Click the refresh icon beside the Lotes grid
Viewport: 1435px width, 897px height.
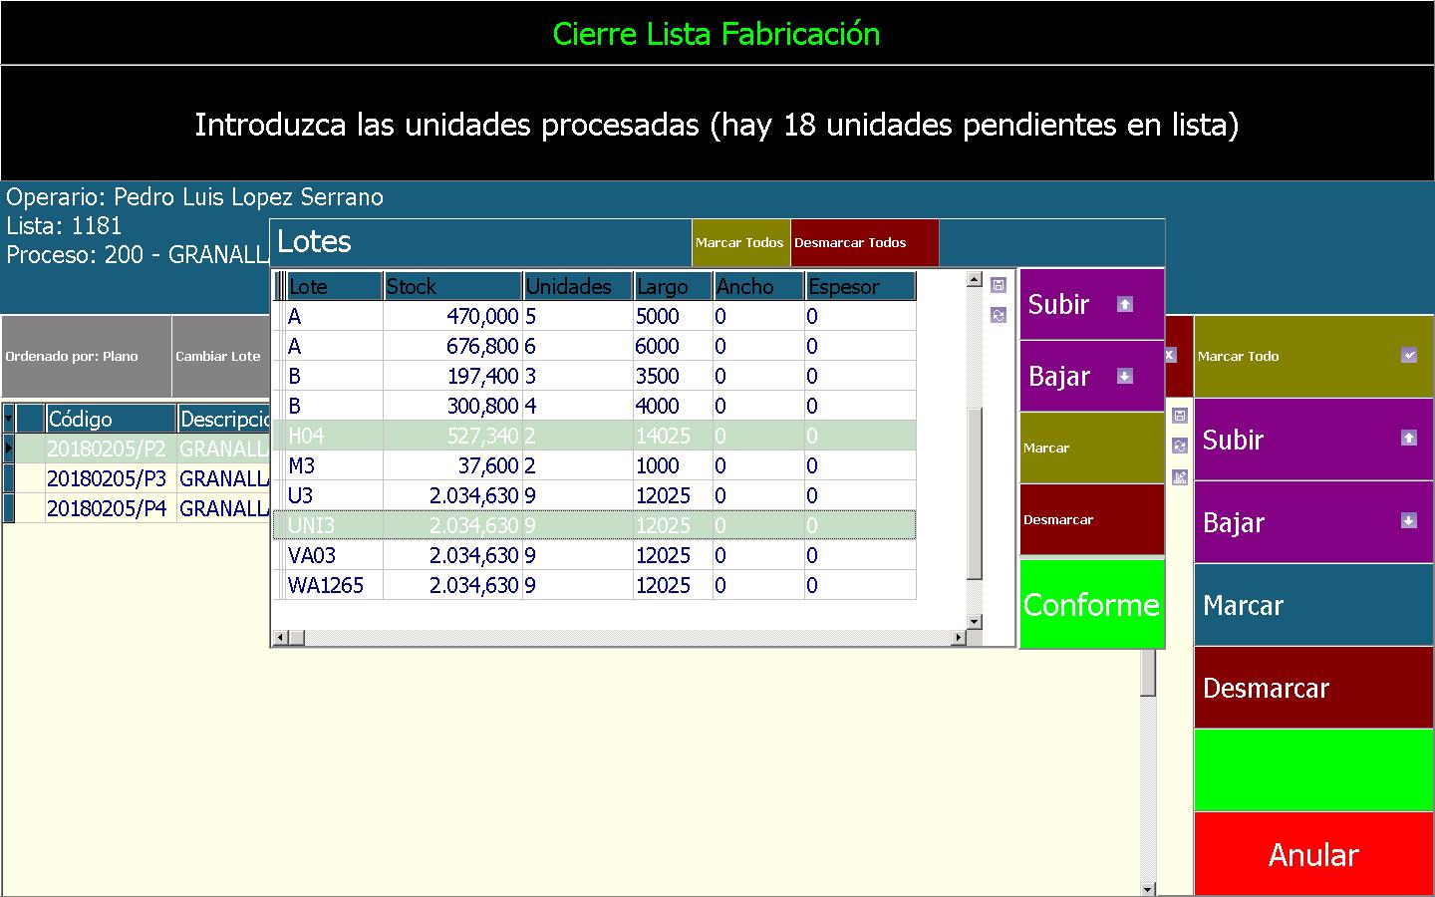(999, 315)
